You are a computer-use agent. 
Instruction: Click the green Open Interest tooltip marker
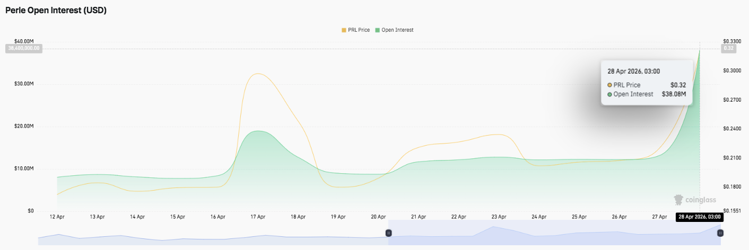pos(609,94)
